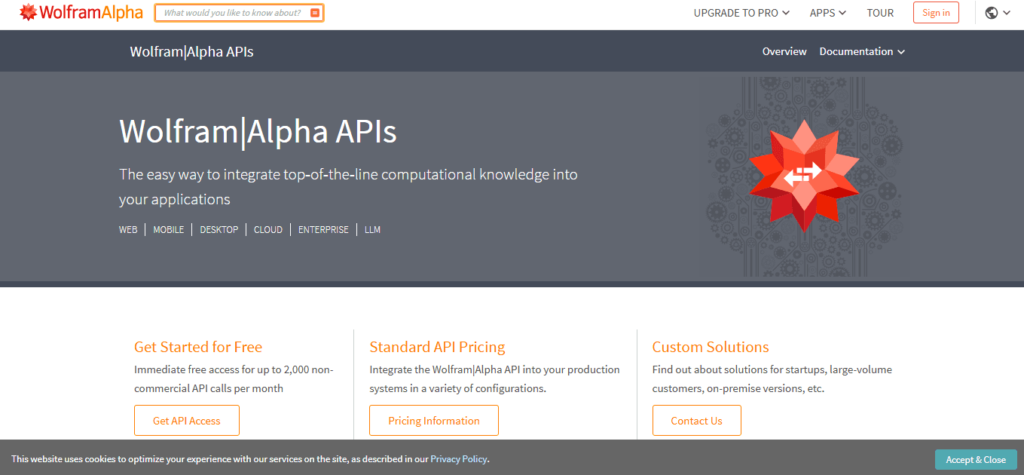Viewport: 1024px width, 475px height.
Task: Go to the Overview tab
Action: pyautogui.click(x=784, y=51)
